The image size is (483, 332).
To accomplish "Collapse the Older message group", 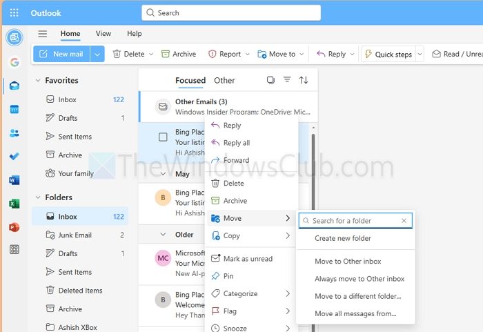I will click(163, 235).
